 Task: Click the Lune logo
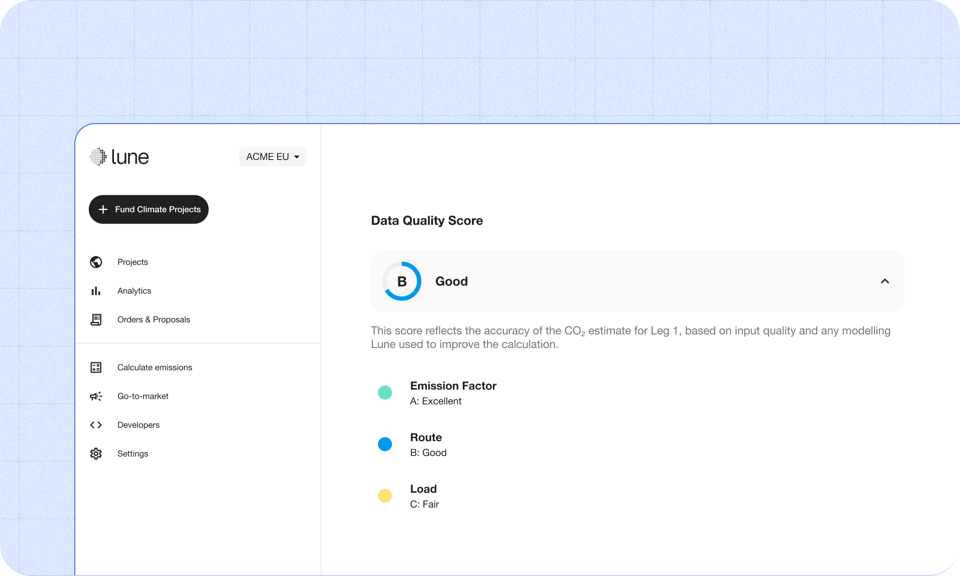pos(119,156)
